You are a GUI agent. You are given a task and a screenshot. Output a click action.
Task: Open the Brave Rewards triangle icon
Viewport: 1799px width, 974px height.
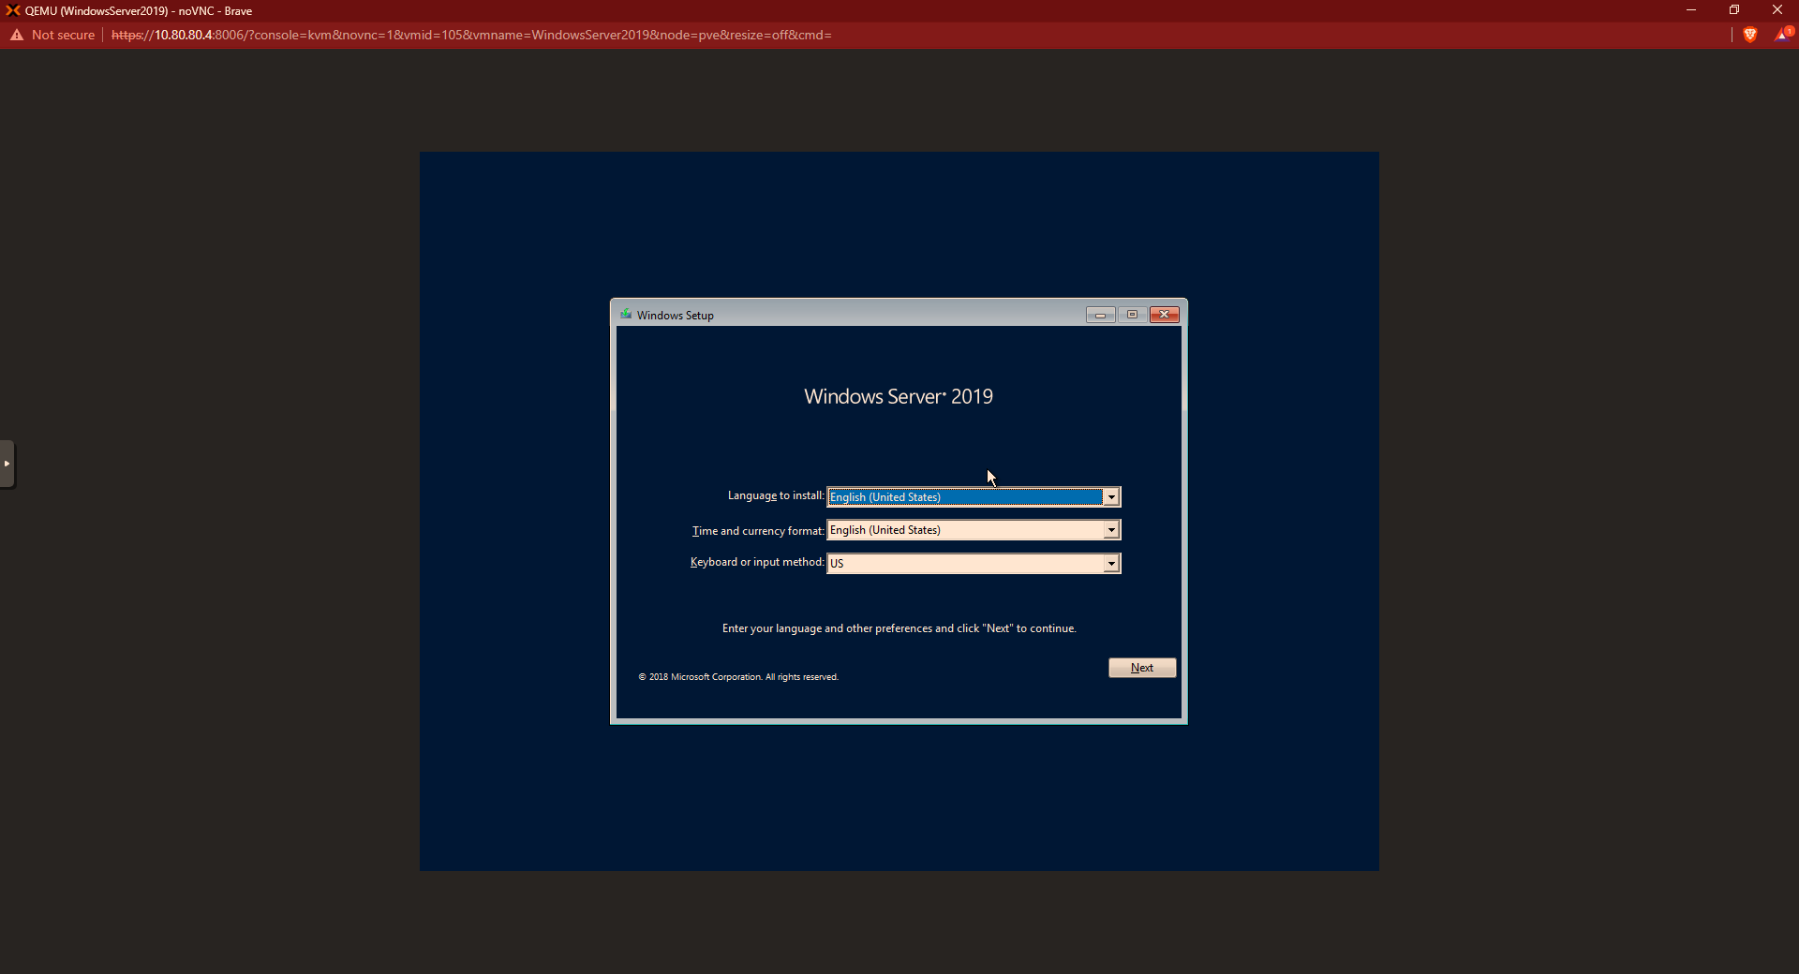point(1782,35)
